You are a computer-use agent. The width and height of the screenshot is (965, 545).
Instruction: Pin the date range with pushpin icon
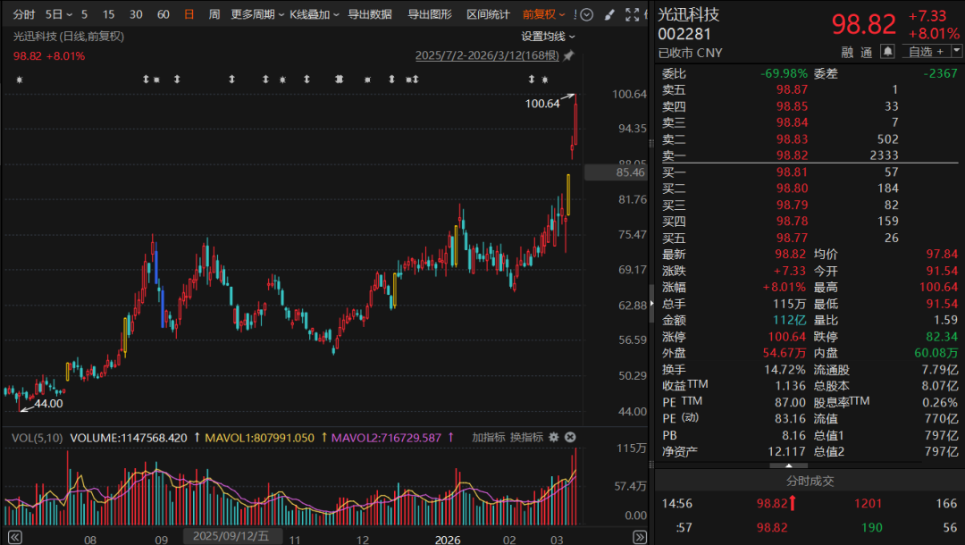click(568, 55)
